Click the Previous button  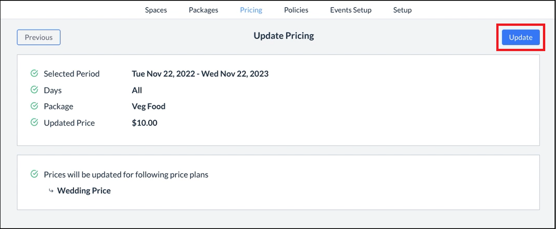[x=39, y=37]
